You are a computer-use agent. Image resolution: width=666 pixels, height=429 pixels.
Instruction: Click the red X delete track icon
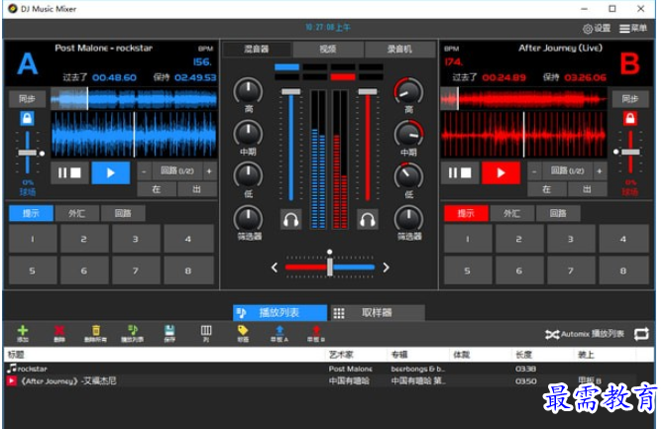59,331
